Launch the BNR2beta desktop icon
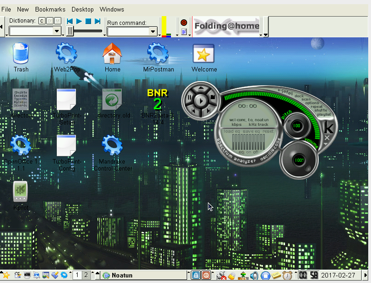 (x=158, y=100)
